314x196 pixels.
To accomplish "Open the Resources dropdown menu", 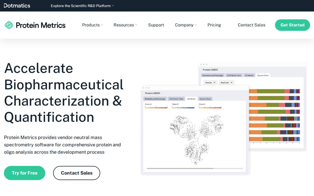I will coord(125,25).
